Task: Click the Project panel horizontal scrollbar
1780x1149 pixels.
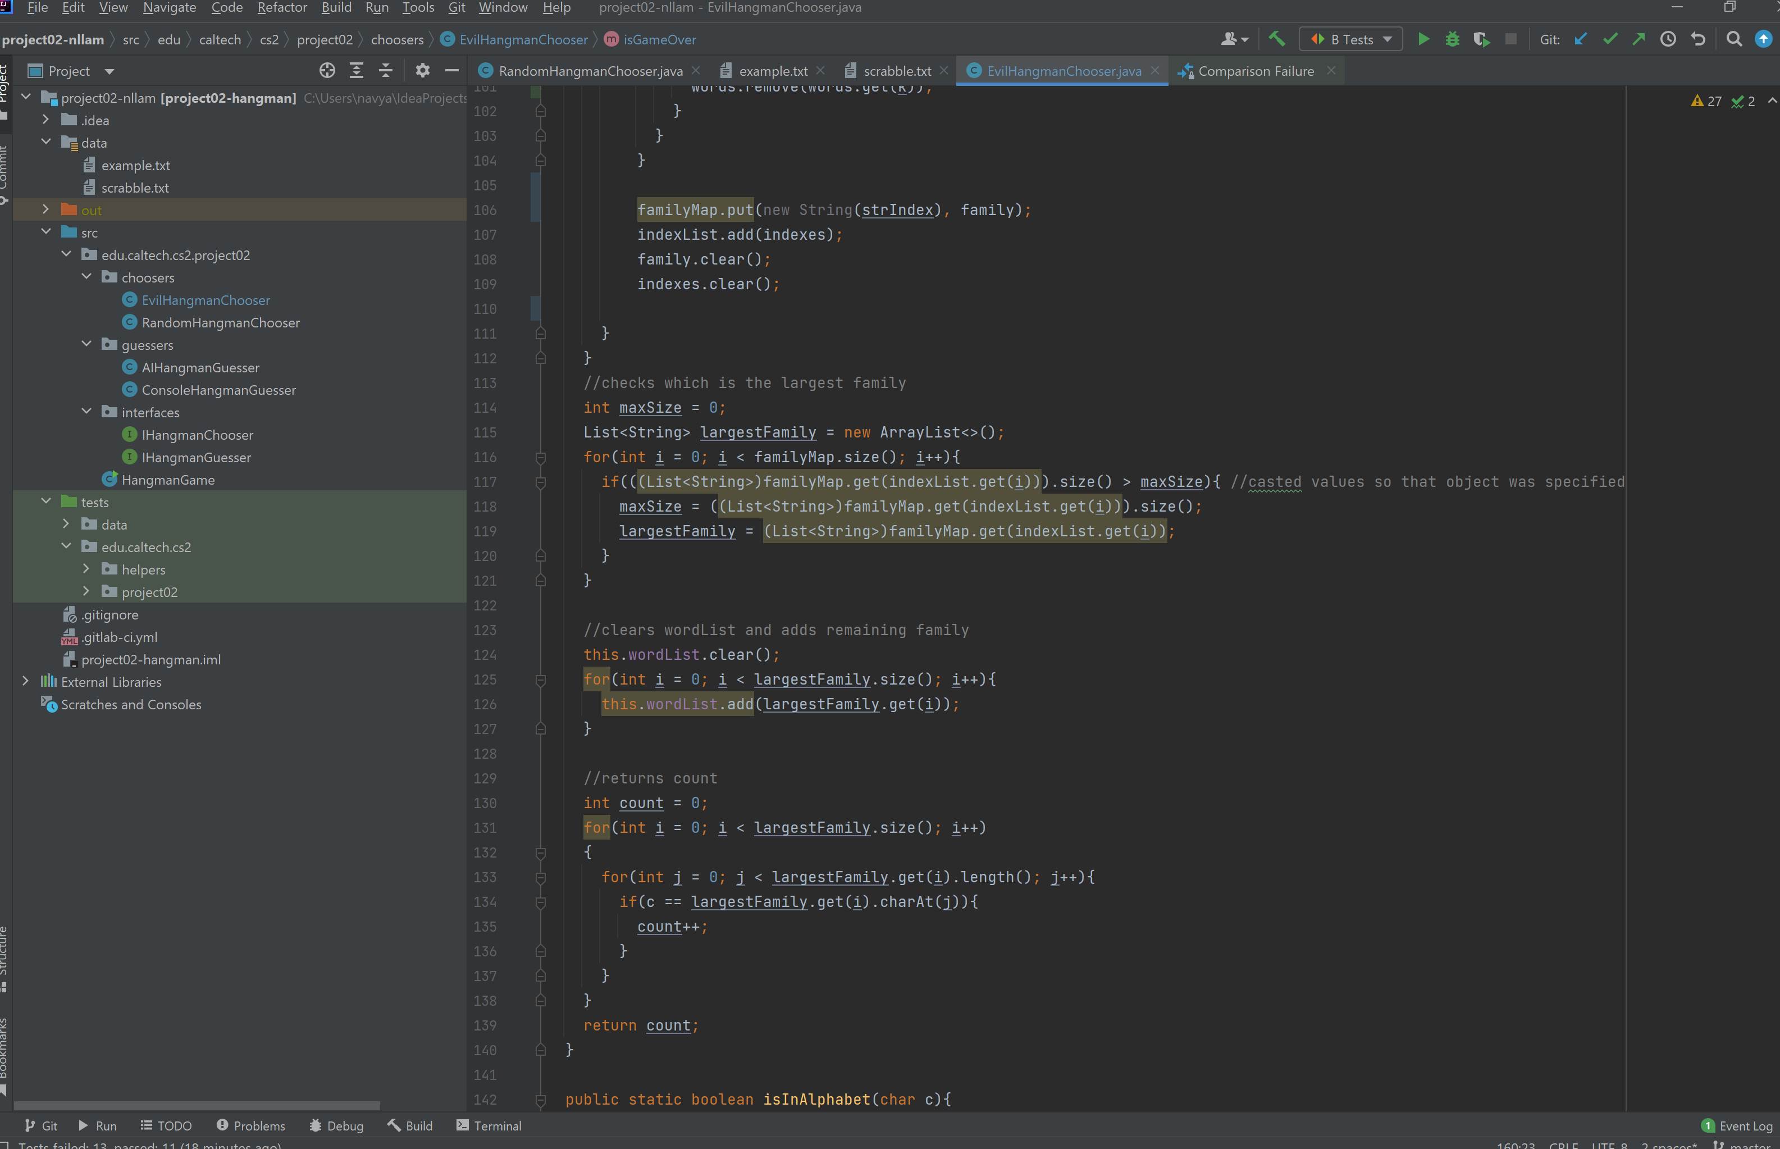Action: pos(196,1105)
